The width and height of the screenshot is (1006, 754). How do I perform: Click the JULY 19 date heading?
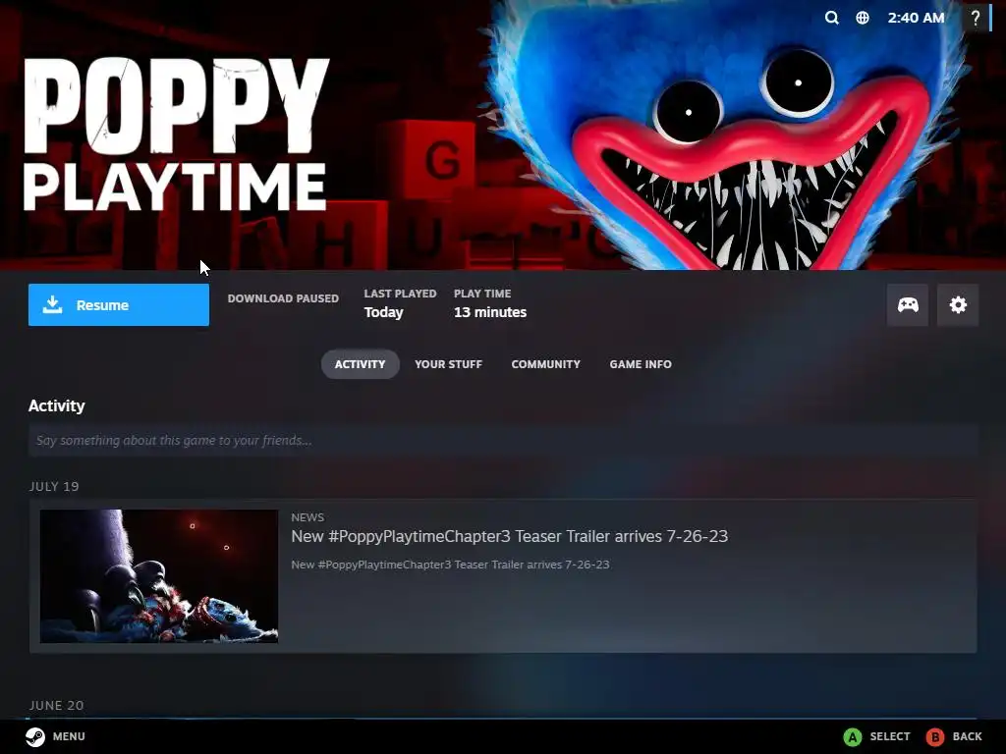[54, 486]
